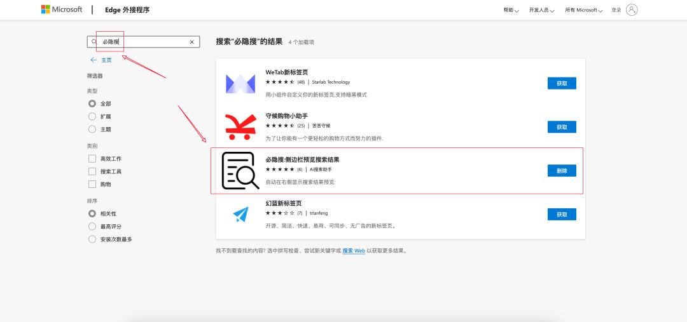The image size is (687, 322).
Task: Open the WeTab新标签页 extension icon
Action: (x=240, y=84)
